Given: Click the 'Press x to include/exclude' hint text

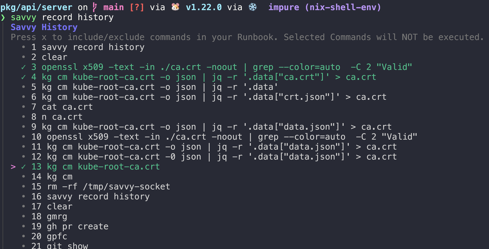Looking at the screenshot, I should [x=247, y=37].
